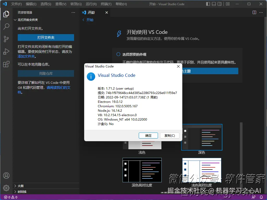Click the Node.js: 16.14.2 line

(x=110, y=110)
